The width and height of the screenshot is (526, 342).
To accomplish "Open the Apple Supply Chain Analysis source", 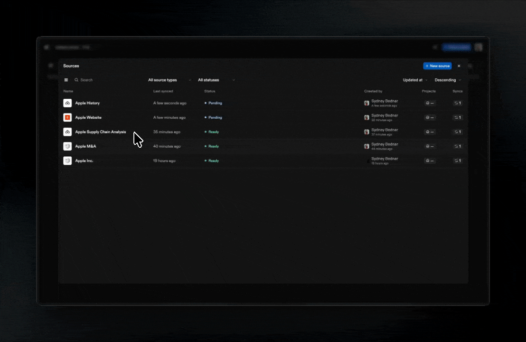I will (x=100, y=132).
